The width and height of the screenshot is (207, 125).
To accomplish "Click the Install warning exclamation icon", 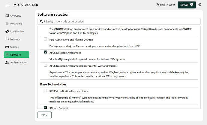I will tap(192, 5).
